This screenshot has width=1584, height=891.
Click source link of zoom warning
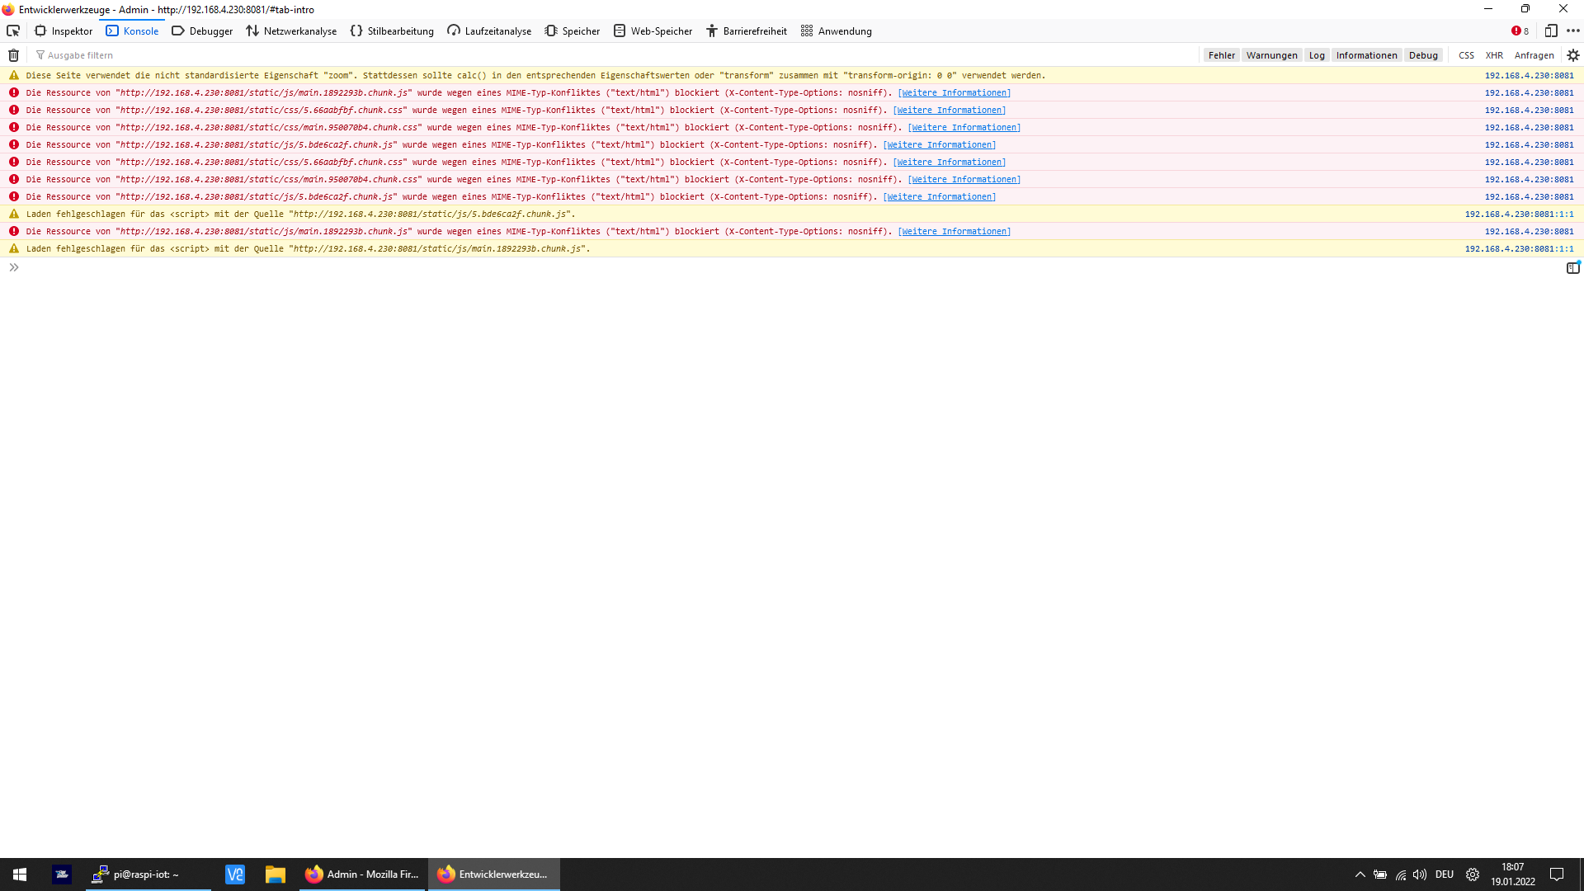(x=1529, y=75)
